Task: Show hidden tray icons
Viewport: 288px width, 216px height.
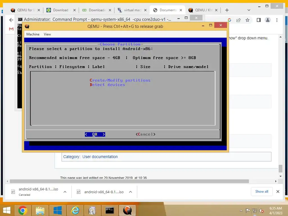Action: point(241,211)
